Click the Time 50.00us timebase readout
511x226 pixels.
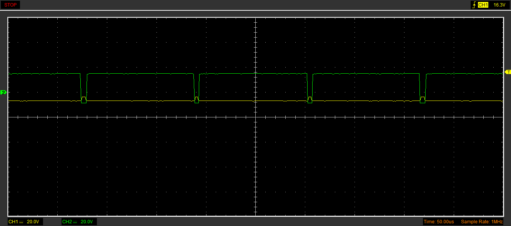point(438,222)
